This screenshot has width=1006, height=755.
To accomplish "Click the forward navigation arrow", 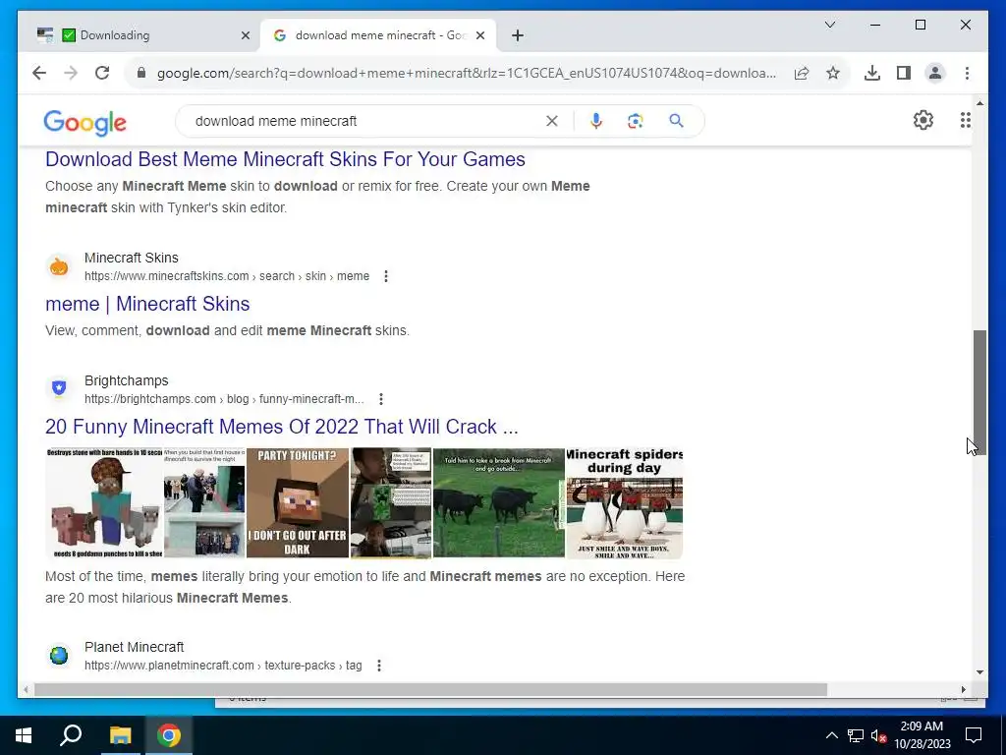I will [71, 73].
